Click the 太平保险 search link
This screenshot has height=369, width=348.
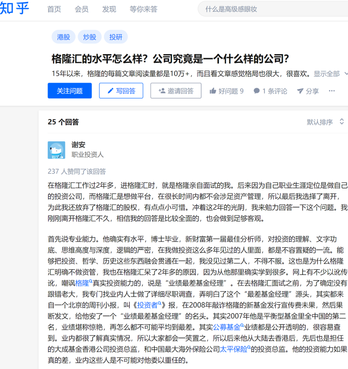coord(235,349)
